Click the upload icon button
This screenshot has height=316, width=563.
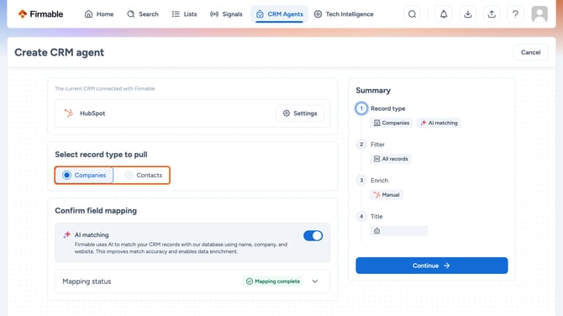(492, 14)
